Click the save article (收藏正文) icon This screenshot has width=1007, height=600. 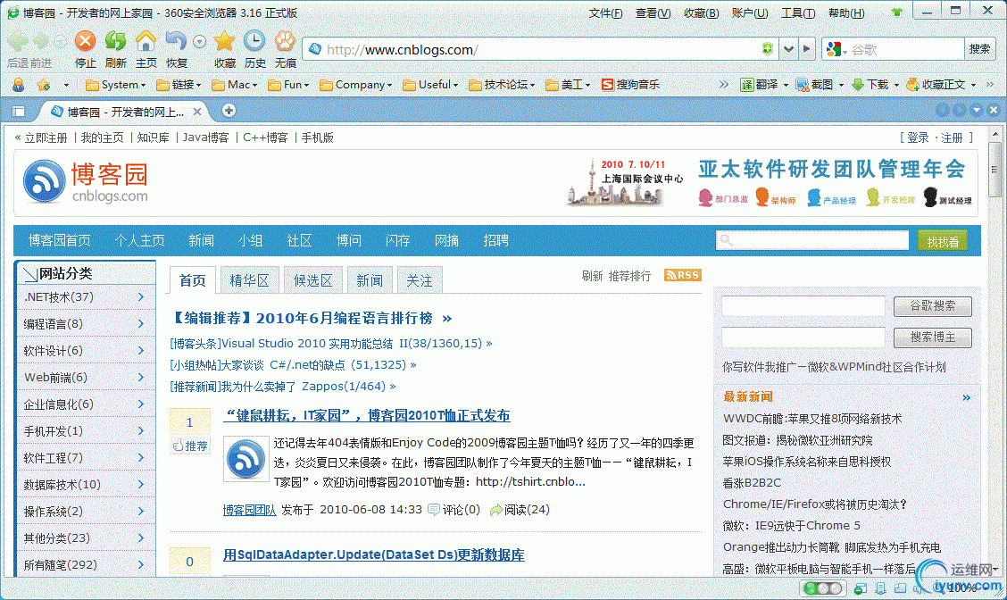pyautogui.click(x=912, y=85)
